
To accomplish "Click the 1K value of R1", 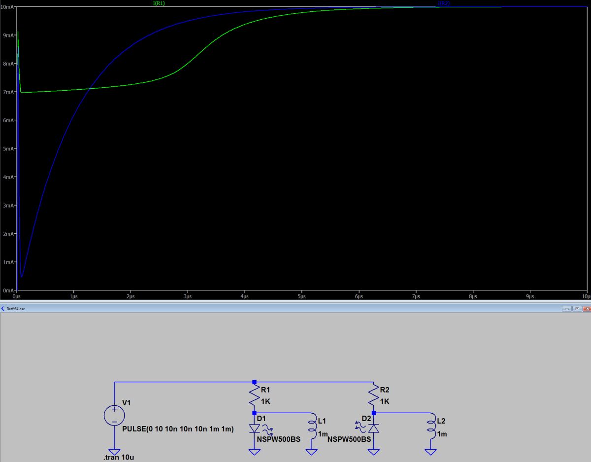I will click(265, 401).
